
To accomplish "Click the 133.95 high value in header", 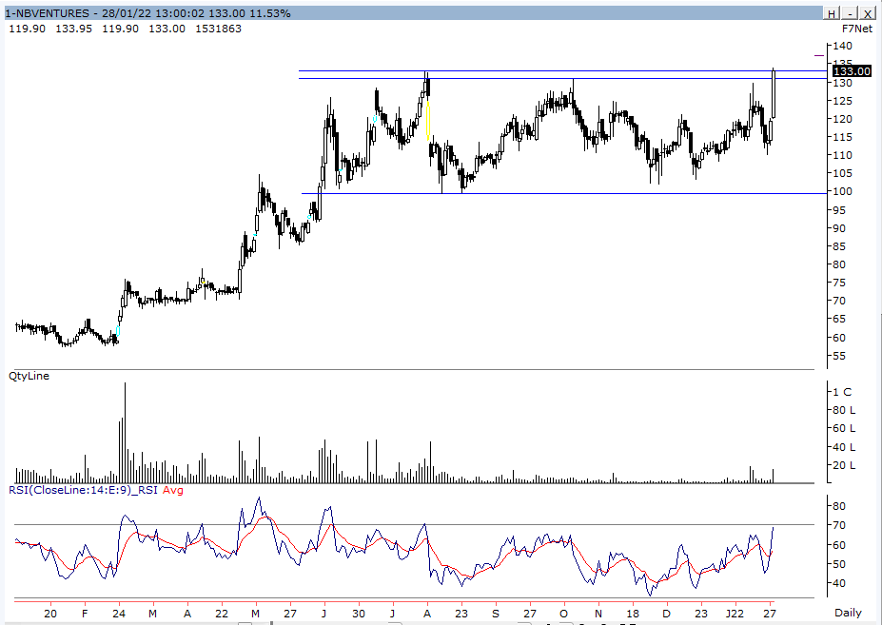I will click(73, 29).
